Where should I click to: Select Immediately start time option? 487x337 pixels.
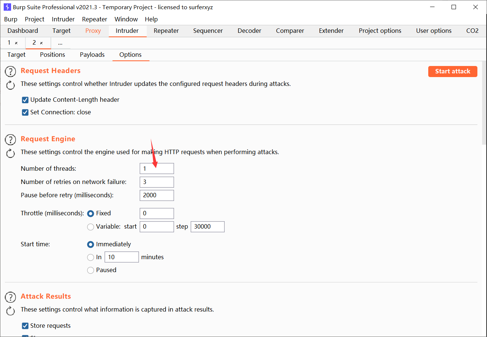pos(91,244)
